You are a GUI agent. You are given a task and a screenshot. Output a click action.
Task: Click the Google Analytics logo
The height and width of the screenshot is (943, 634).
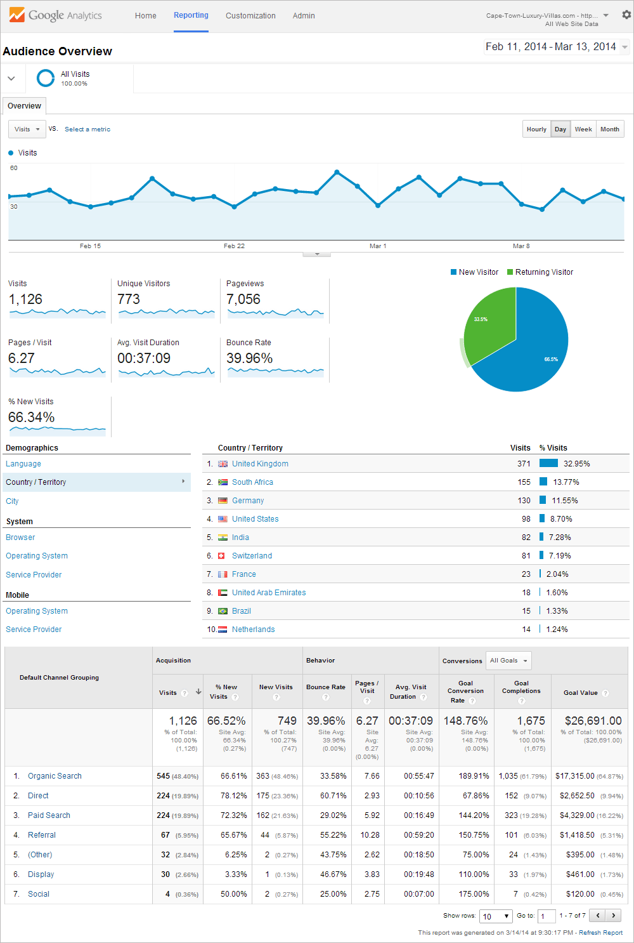(56, 15)
